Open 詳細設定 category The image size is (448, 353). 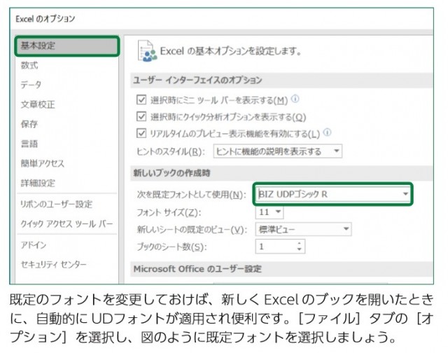tap(38, 183)
